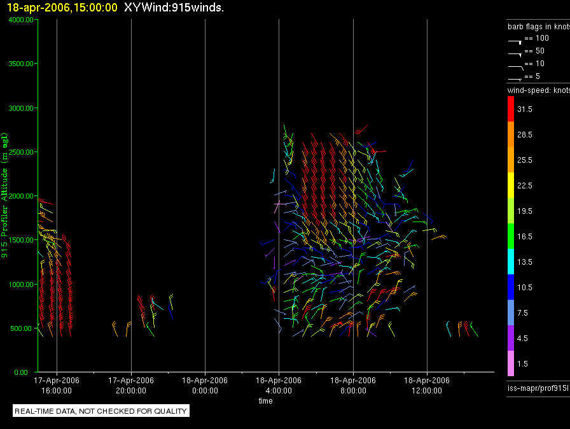
Task: Click the 17-Apr-2006 16:00:00 time label
Action: click(57, 385)
